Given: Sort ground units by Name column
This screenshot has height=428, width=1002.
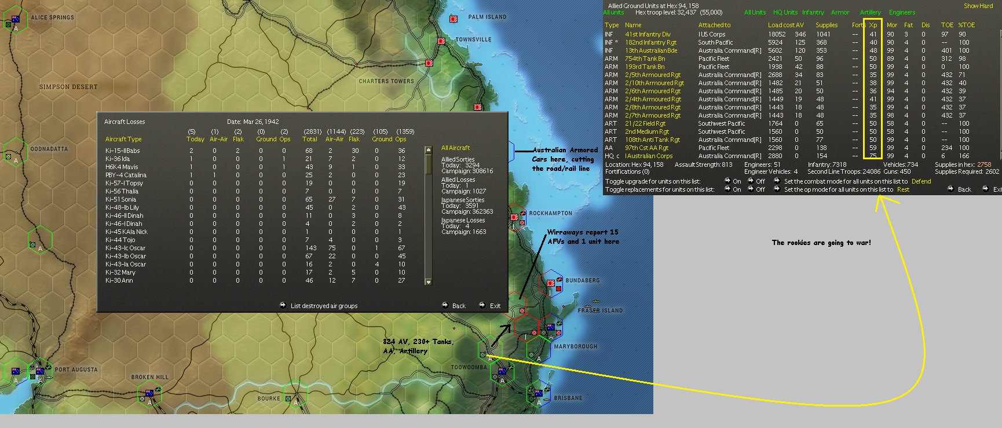Looking at the screenshot, I should (633, 25).
